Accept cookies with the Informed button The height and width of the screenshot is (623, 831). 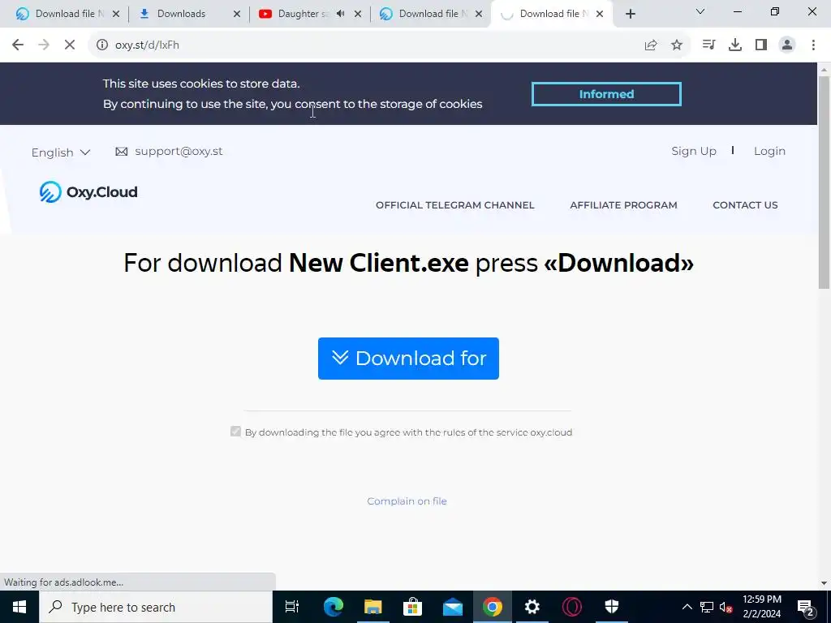[x=606, y=94]
